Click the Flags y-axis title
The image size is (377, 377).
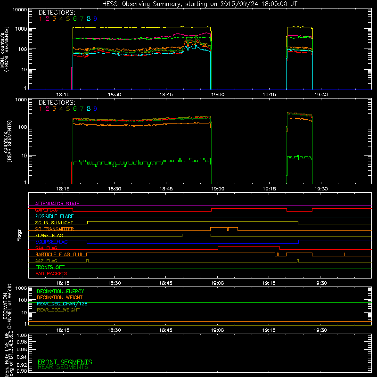point(19,235)
